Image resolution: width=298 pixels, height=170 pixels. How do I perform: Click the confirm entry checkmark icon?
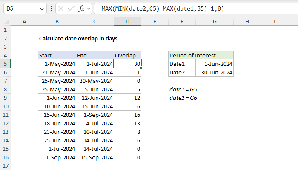tap(71, 9)
